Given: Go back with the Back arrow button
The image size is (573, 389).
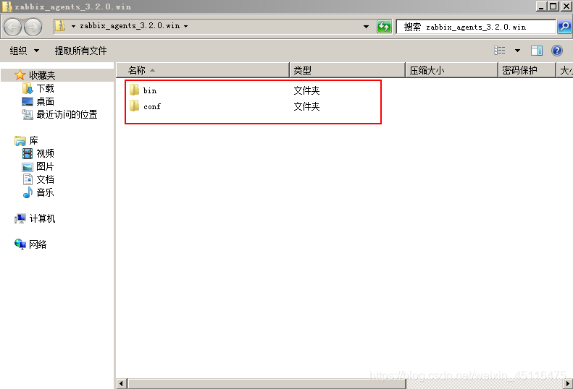Looking at the screenshot, I should (13, 27).
